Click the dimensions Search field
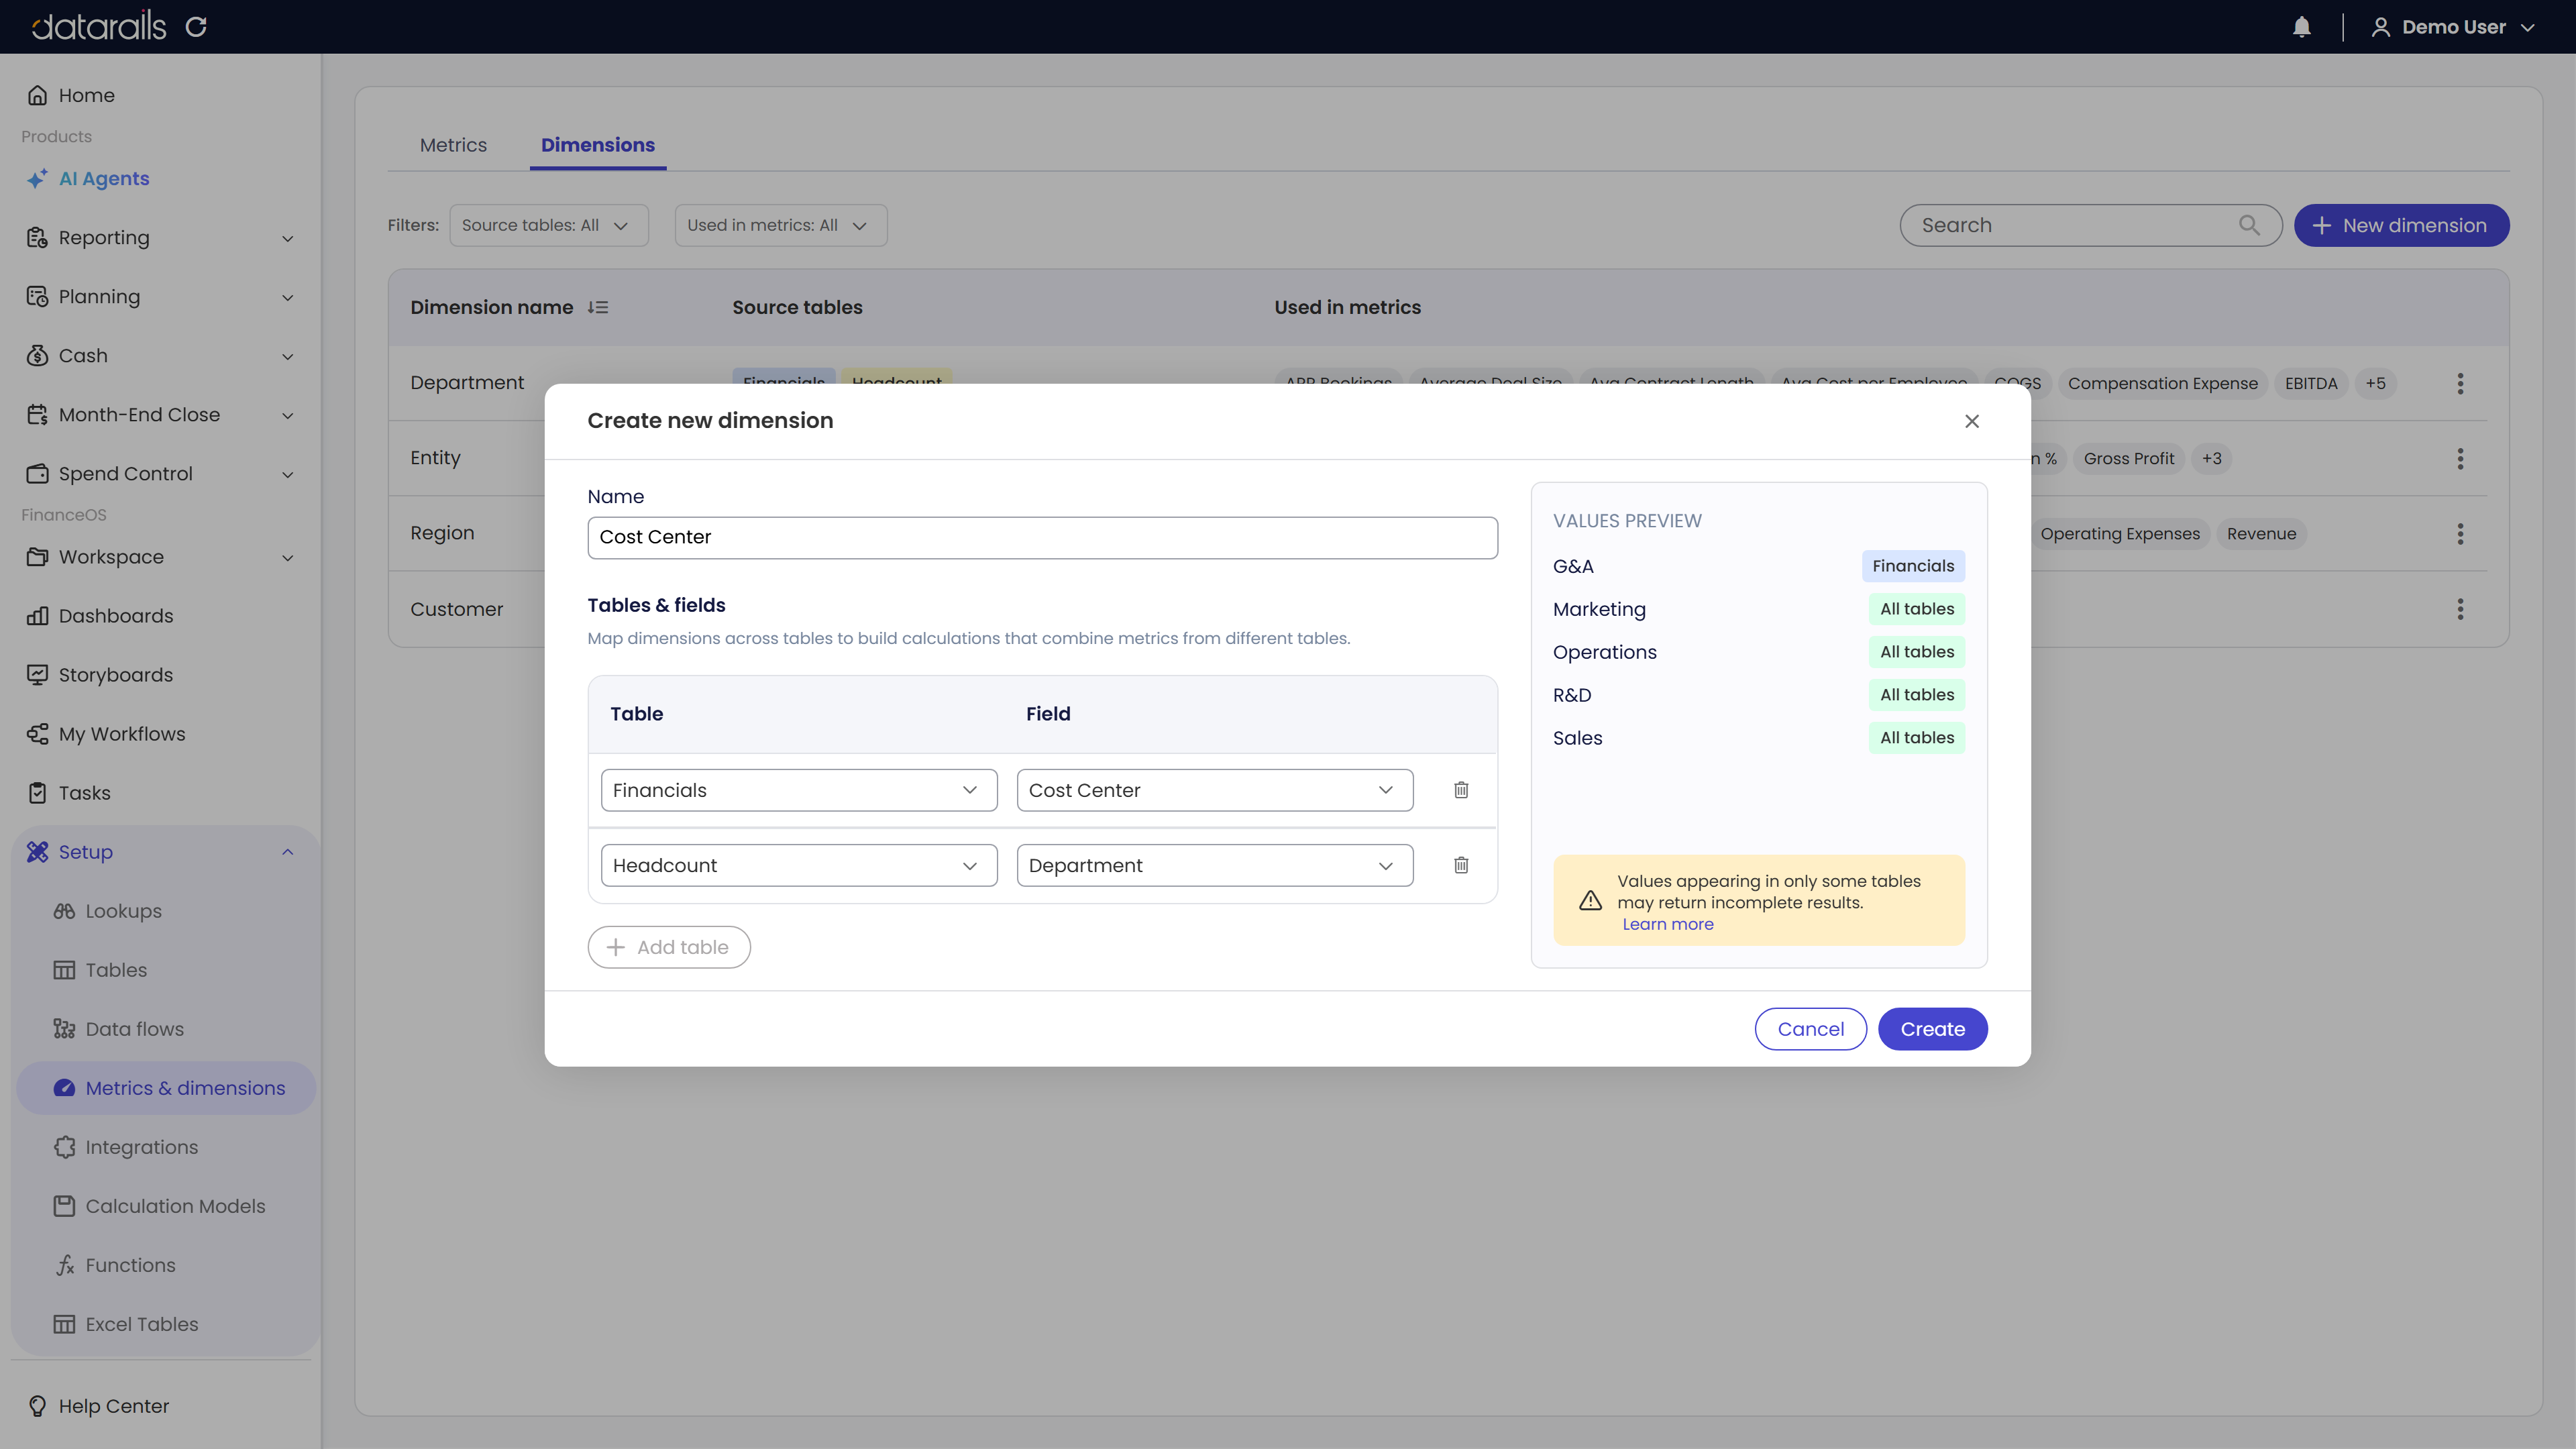The width and height of the screenshot is (2576, 1449). 2091,225
